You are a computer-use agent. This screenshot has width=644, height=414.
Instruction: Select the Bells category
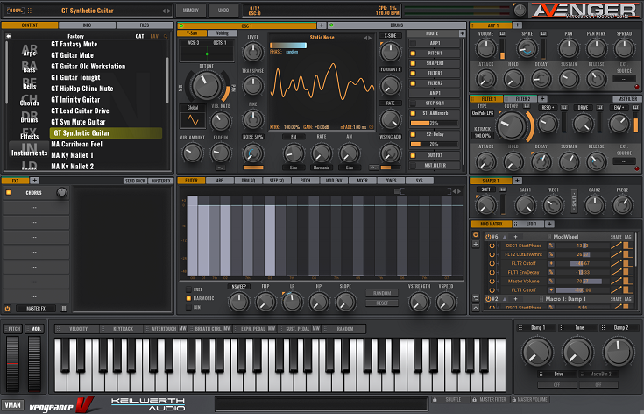click(x=29, y=86)
